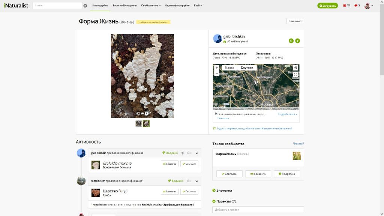Open Brefeldia maxima taxon thumbnail
The image size is (384, 216).
(96, 165)
